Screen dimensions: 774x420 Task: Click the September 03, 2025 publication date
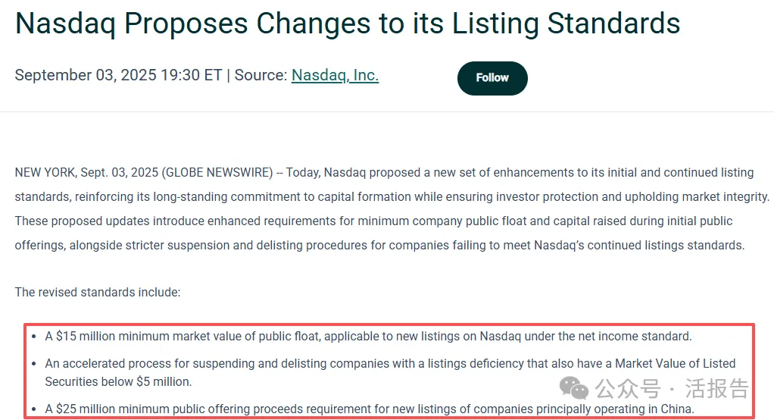[85, 75]
